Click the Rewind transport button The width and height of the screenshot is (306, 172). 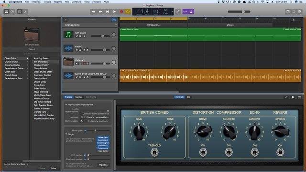coord(94,11)
